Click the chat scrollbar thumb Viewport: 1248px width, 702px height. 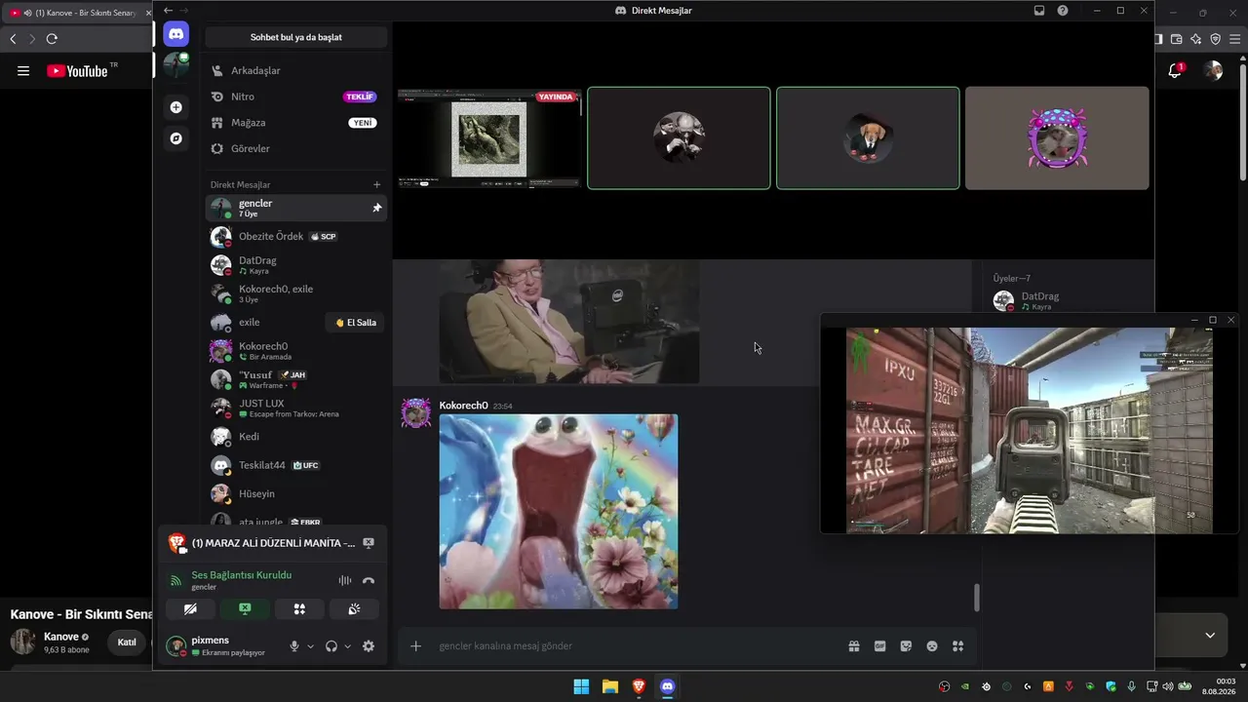[x=976, y=598]
